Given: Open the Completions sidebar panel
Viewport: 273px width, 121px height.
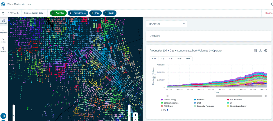Looking at the screenshot, I should point(3,31).
